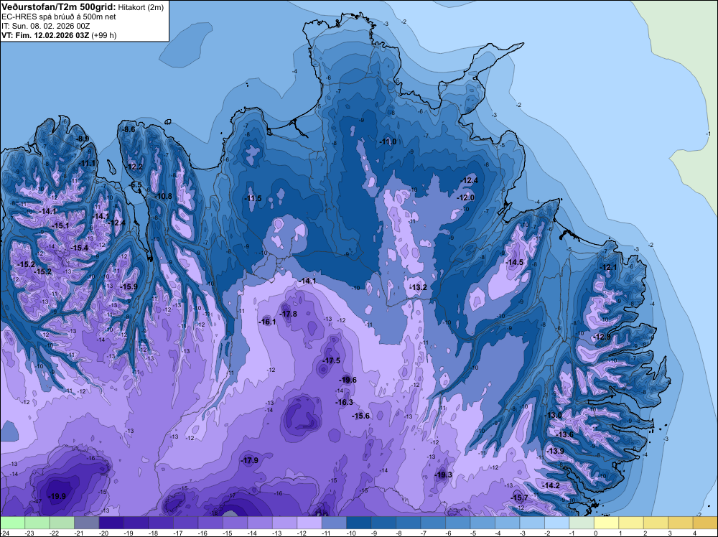
Task: Click the -19.3 temperature value
Action: click(443, 475)
